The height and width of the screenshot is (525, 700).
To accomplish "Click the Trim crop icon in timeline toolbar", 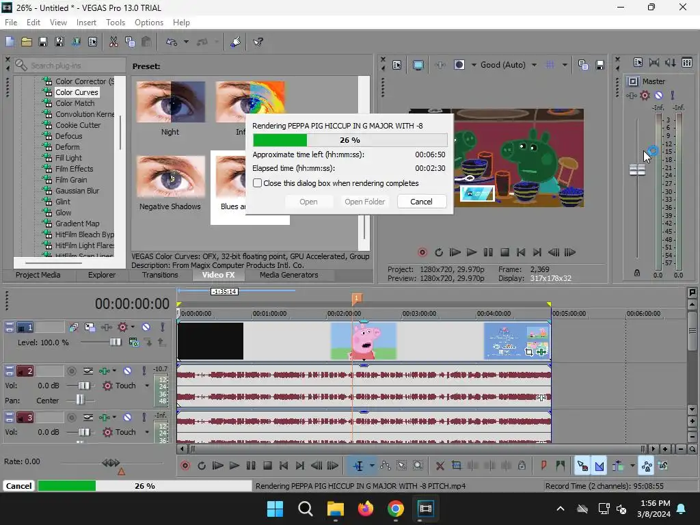I will point(456,466).
